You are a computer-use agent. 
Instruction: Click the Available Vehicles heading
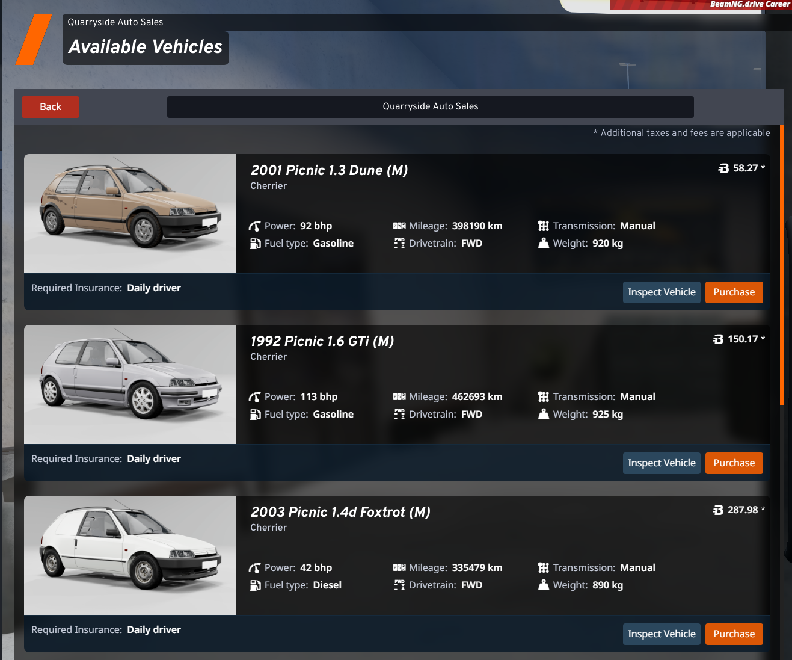point(146,47)
